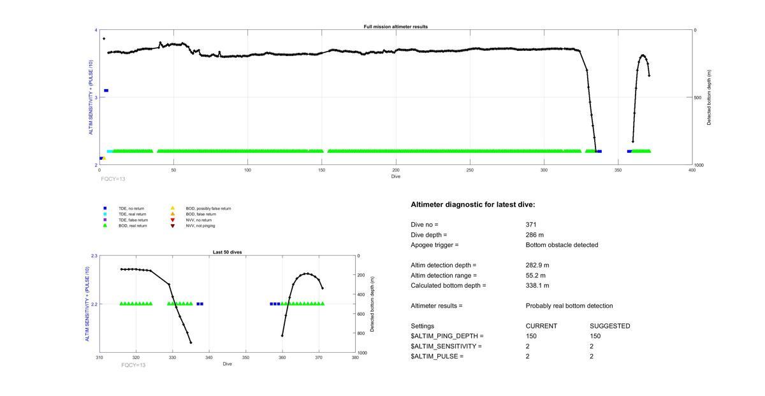Click the last depth point at dive 371 in Last 50 dives
This screenshot has width=765, height=396.
[323, 288]
